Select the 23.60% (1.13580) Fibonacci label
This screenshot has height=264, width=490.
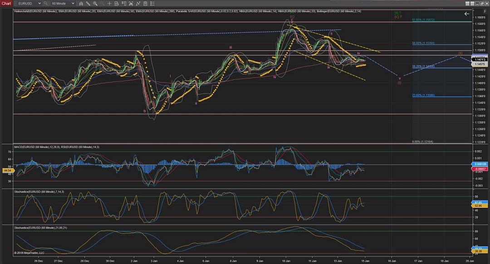[x=423, y=95]
